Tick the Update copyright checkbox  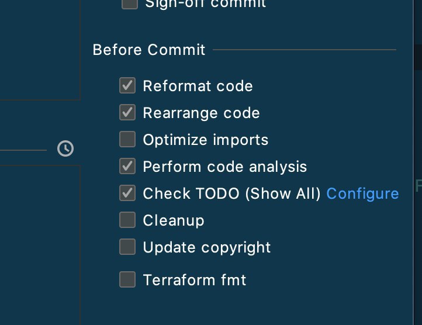127,247
